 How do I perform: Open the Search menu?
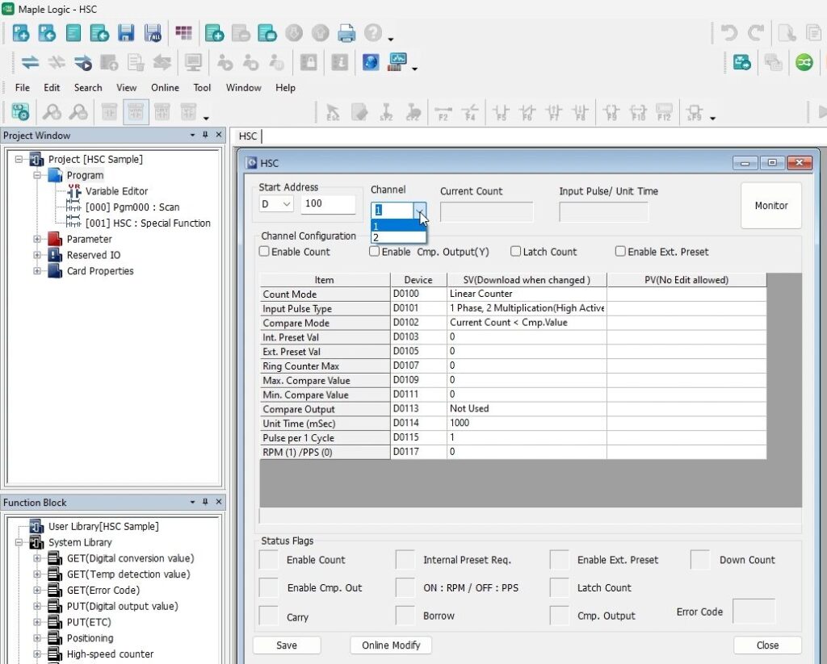tap(88, 87)
